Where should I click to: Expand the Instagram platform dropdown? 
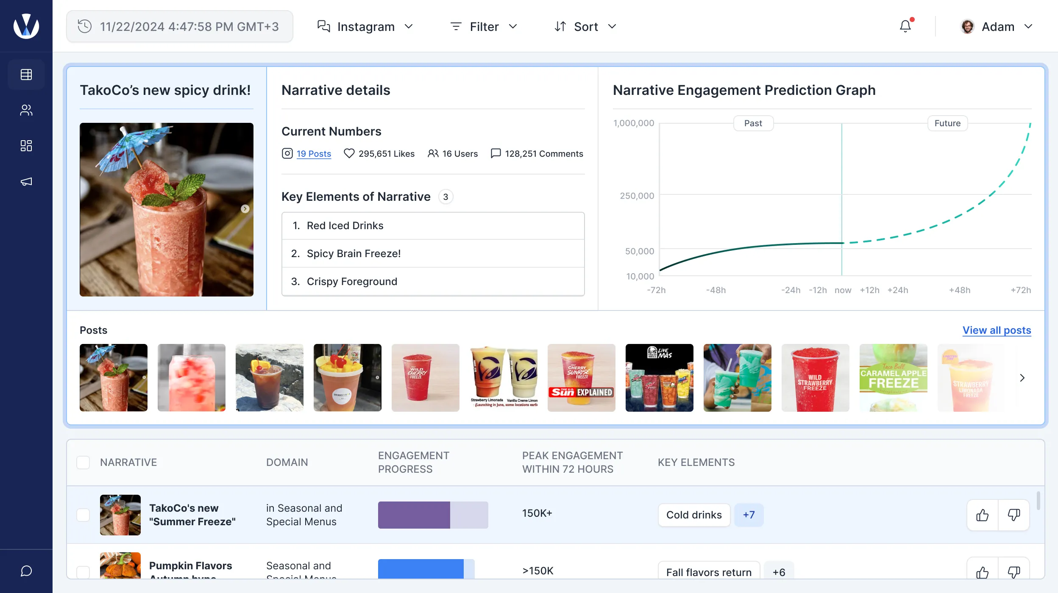[365, 26]
